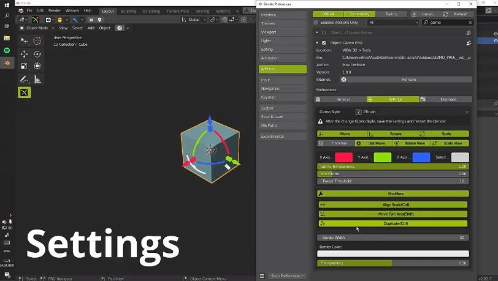
Task: Open Spotify from the Windows taskbar
Action: coord(7,50)
